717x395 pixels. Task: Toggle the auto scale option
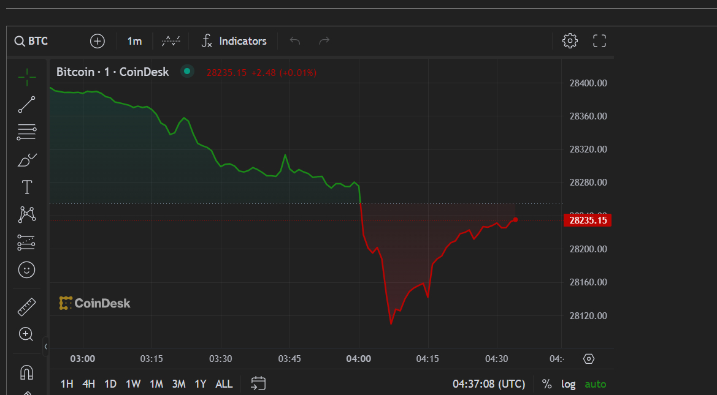pyautogui.click(x=595, y=384)
